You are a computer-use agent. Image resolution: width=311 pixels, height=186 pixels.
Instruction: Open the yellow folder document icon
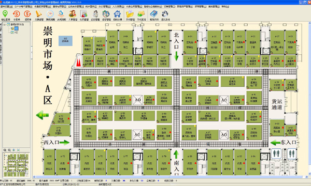[130, 14]
